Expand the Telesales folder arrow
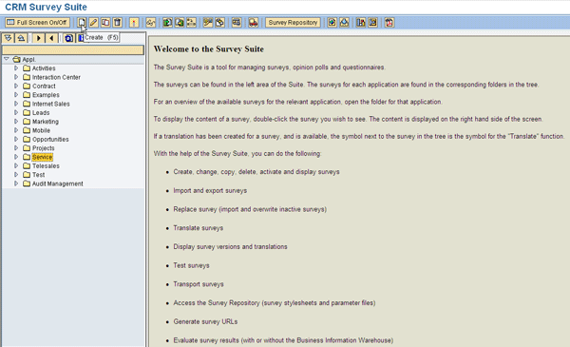 click(16, 165)
